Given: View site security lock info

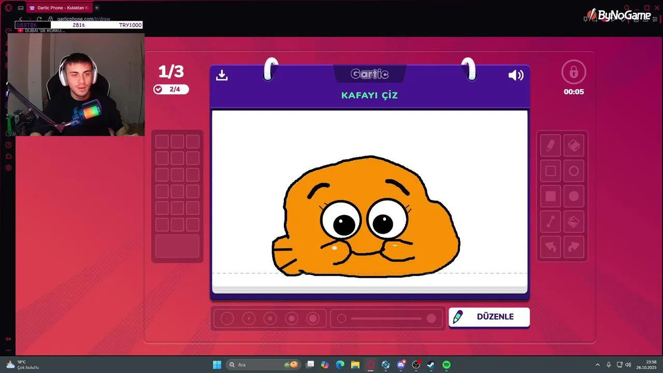Looking at the screenshot, I should (x=51, y=19).
